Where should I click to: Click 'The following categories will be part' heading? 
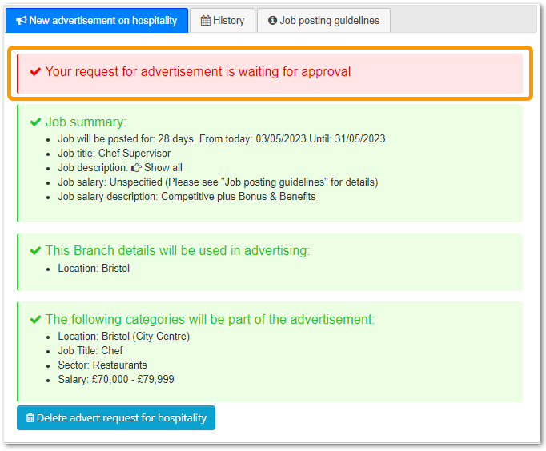point(210,319)
